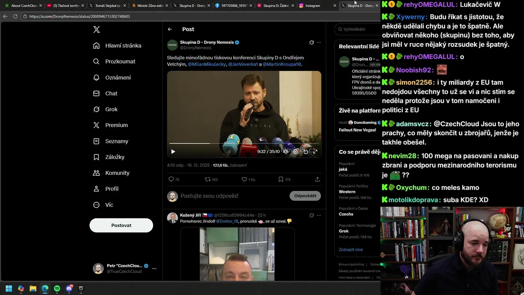Enter video fullscreen mode
Viewport: 524px width, 295px height.
[315, 152]
